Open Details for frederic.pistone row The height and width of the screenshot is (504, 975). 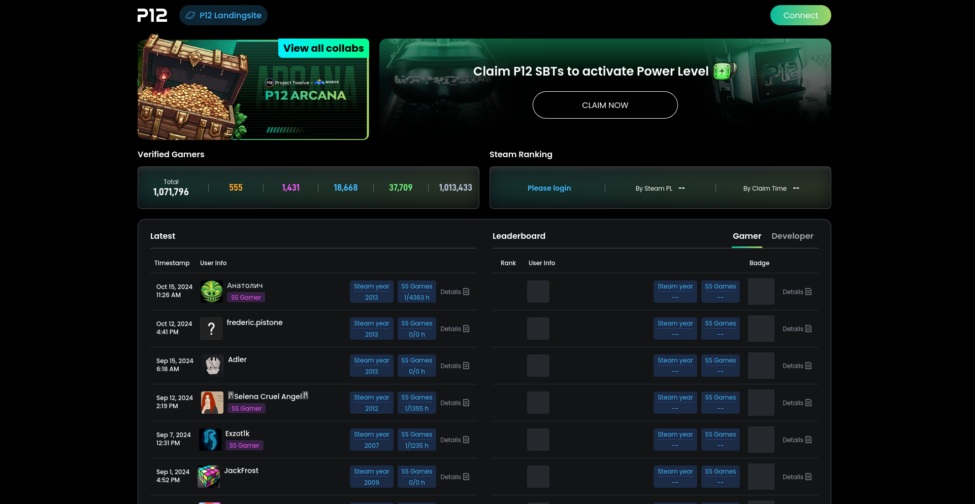(454, 329)
